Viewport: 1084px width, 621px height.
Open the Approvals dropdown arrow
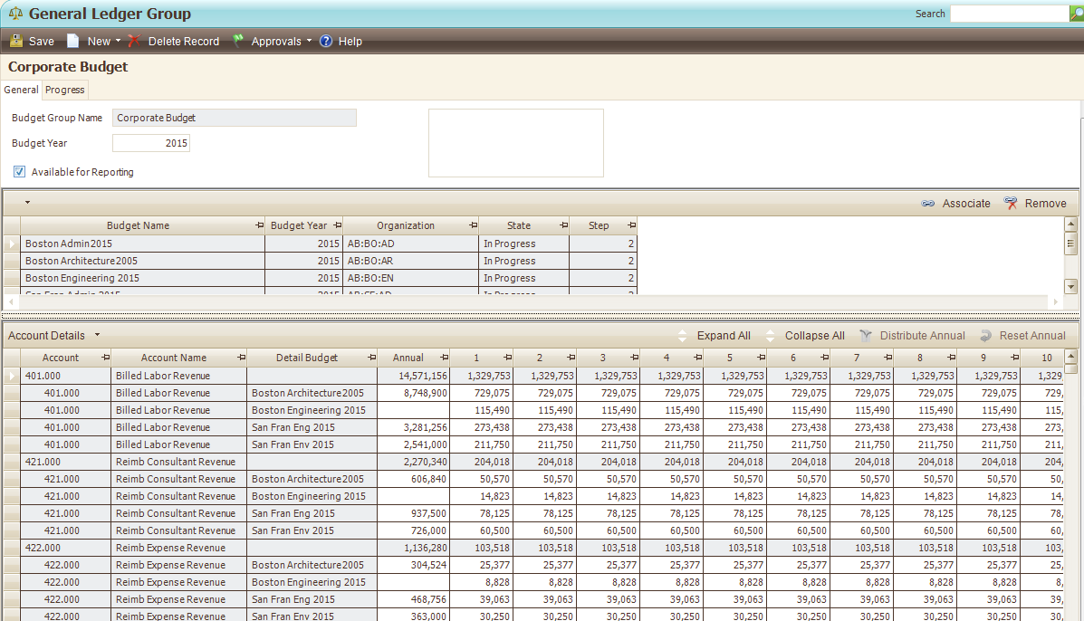309,41
